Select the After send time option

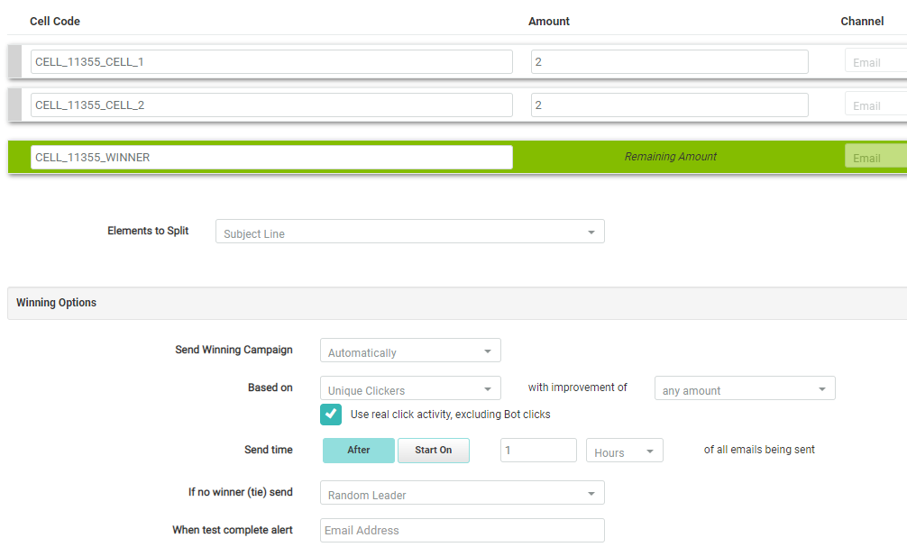click(358, 451)
